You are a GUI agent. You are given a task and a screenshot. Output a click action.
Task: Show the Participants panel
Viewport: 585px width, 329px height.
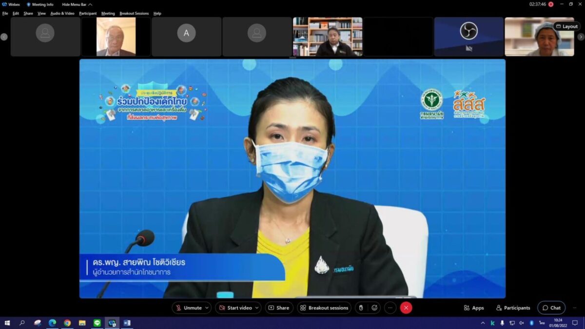click(x=513, y=308)
